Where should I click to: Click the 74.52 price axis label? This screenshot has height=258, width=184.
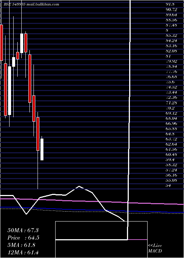click(x=171, y=87)
